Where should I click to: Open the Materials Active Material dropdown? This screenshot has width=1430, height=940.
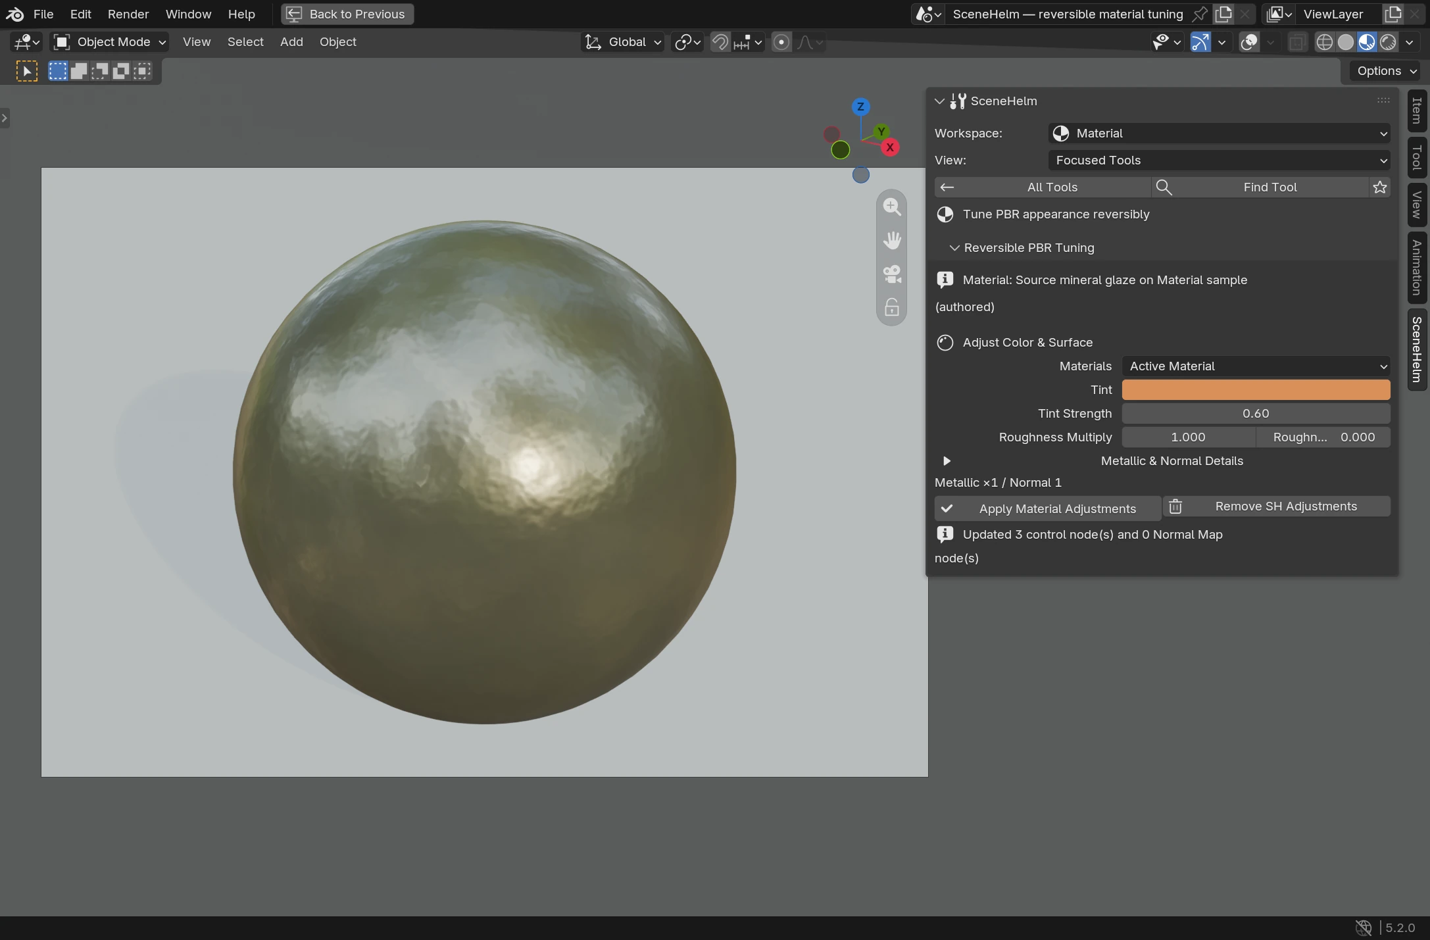tap(1256, 366)
